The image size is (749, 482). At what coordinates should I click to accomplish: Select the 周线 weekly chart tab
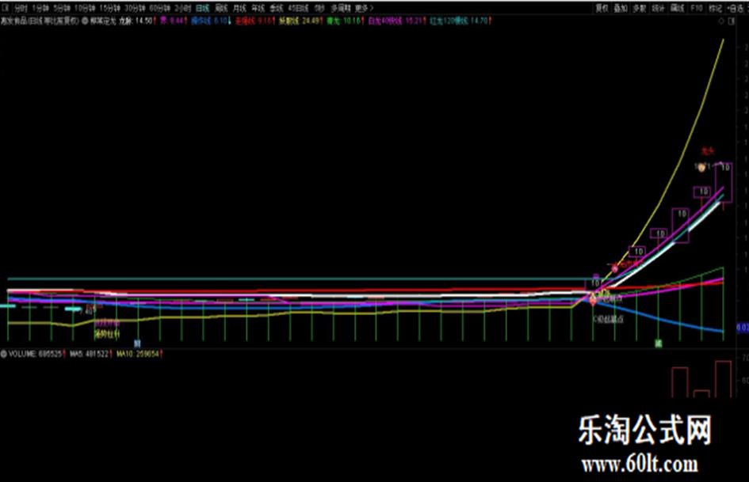point(220,8)
